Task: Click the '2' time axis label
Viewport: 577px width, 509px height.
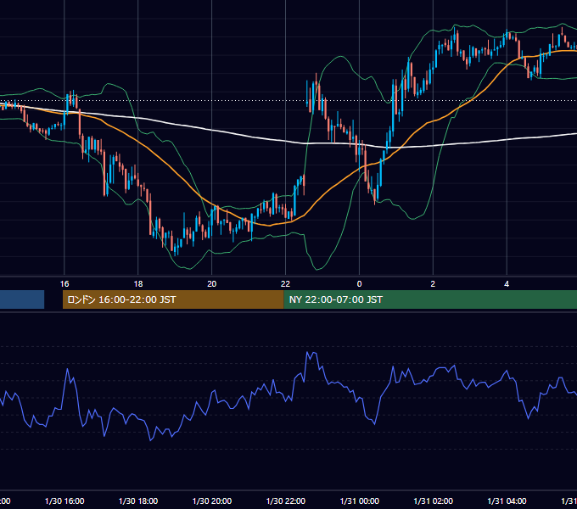Action: coord(433,284)
